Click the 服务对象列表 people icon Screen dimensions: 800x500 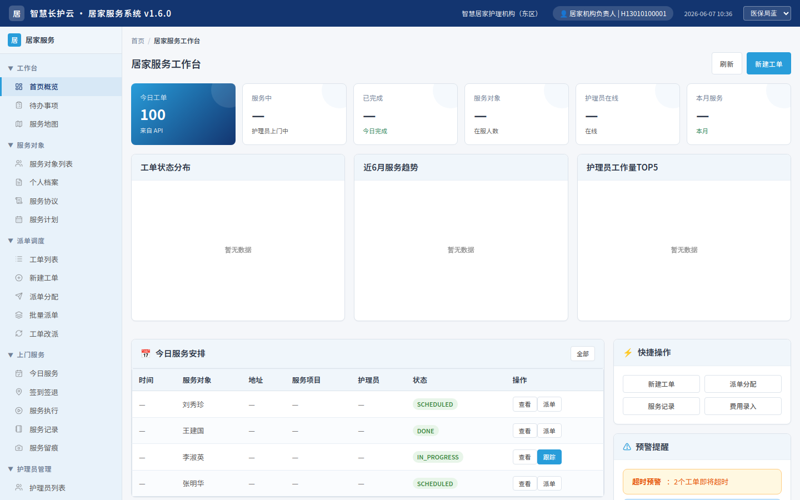click(x=19, y=164)
